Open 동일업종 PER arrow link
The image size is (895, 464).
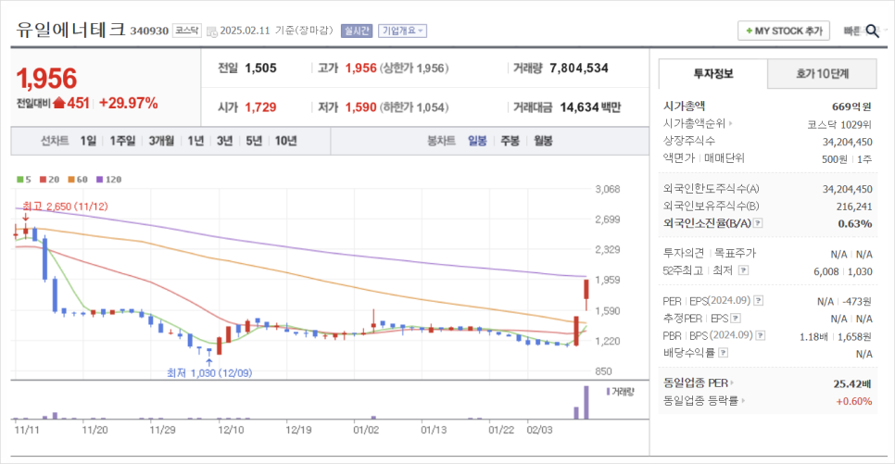(732, 382)
